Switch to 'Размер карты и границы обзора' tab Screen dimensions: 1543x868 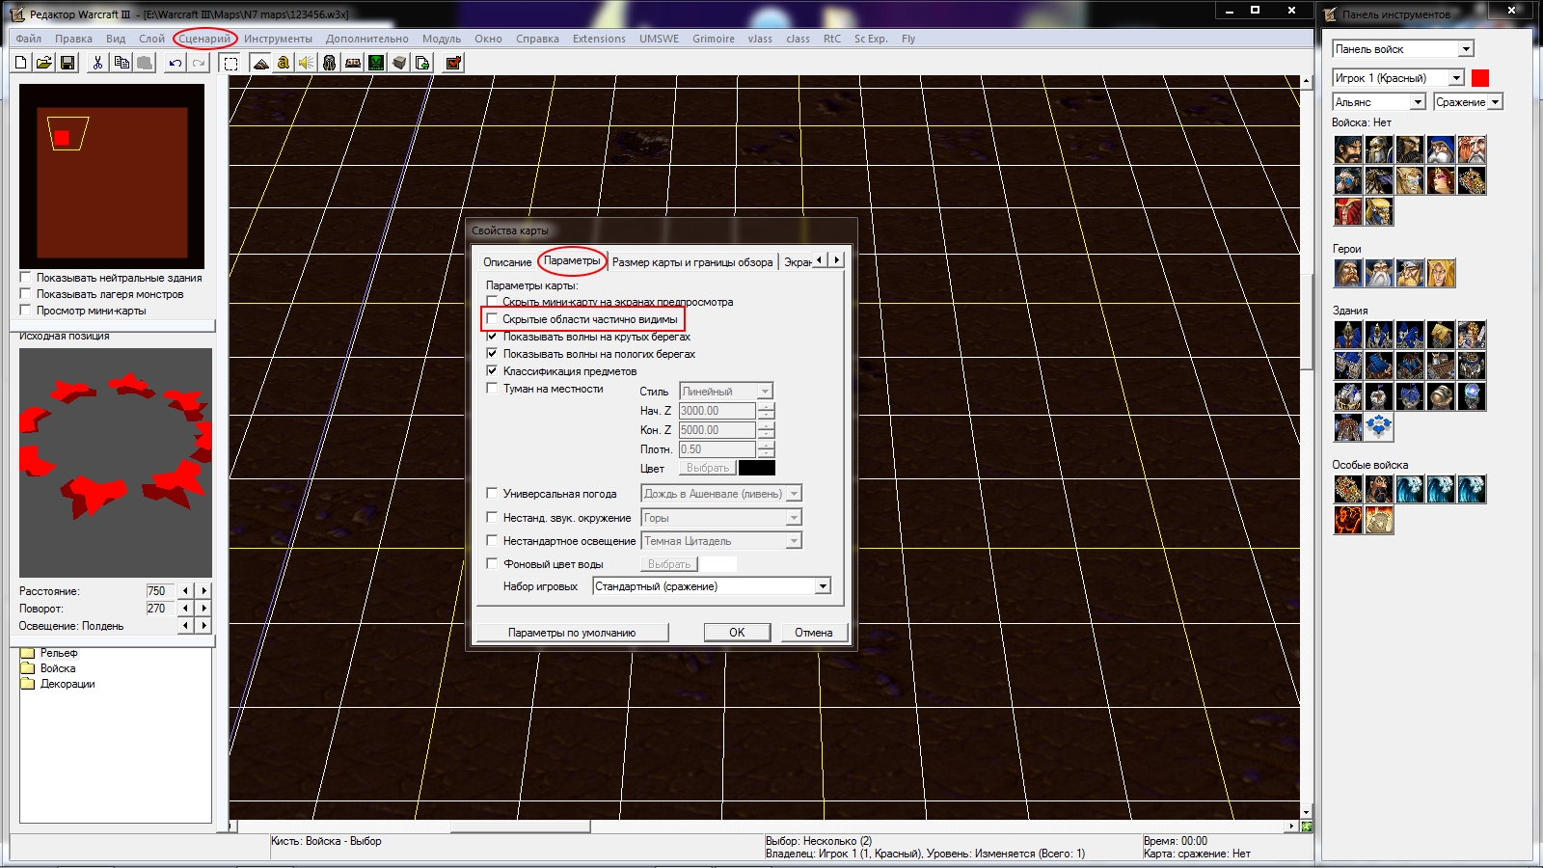point(692,262)
